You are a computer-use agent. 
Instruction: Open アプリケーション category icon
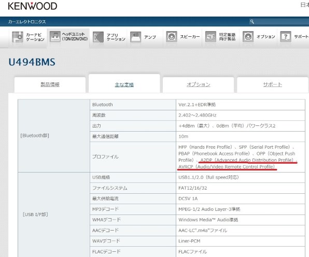coord(98,37)
